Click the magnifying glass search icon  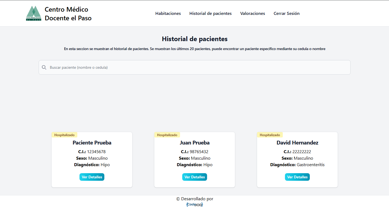[44, 67]
